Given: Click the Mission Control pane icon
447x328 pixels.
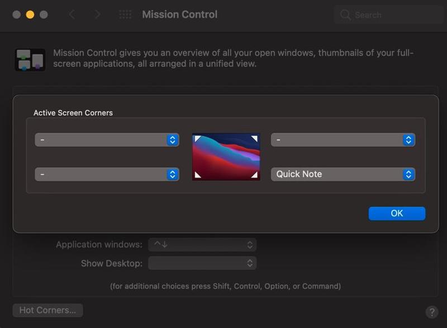Looking at the screenshot, I should (30, 60).
